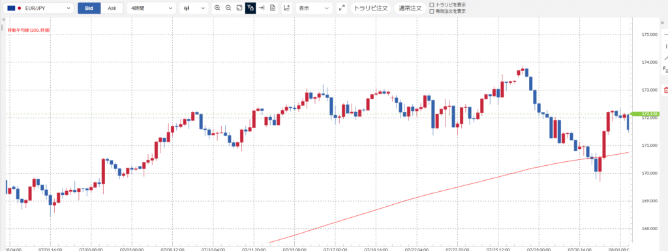Open the EUR/JPY currency pair dropdown
The height and width of the screenshot is (251, 668).
coord(38,8)
